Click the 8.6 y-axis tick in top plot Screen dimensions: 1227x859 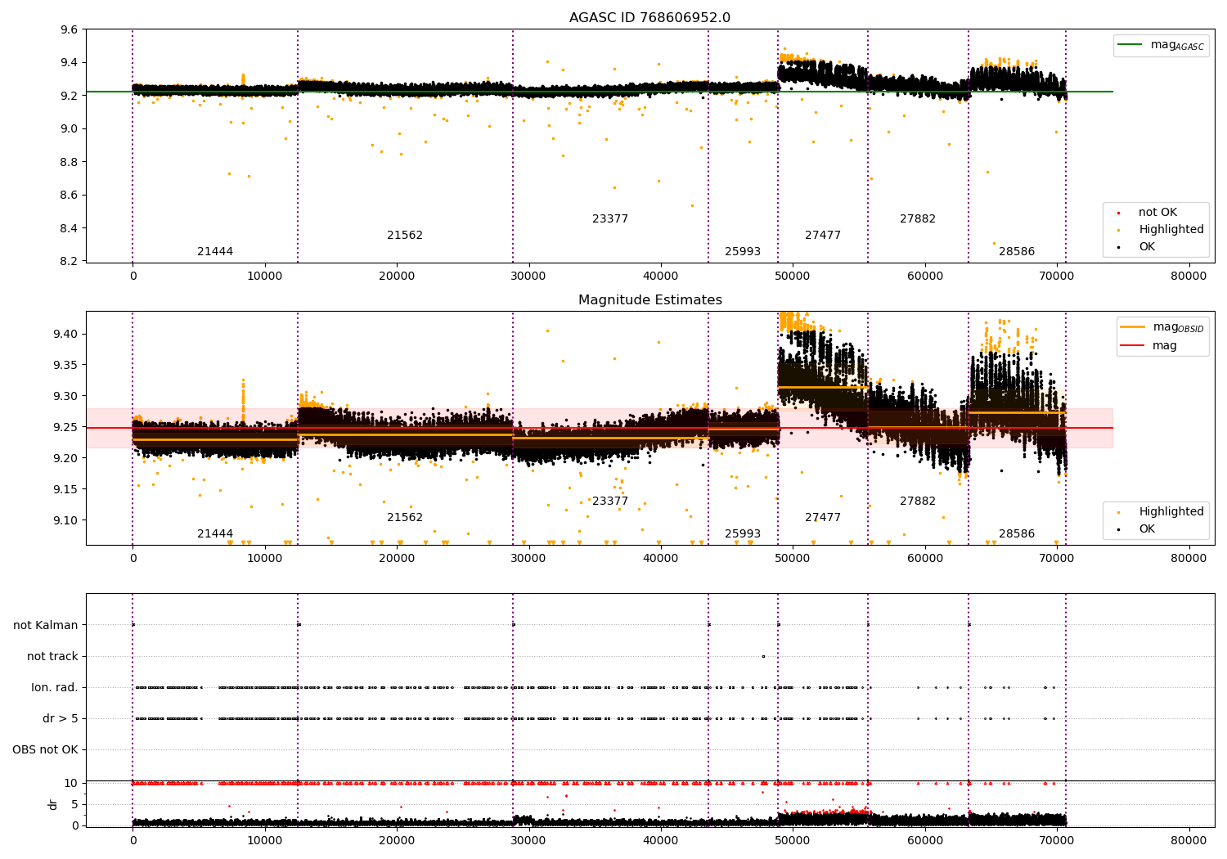point(70,195)
